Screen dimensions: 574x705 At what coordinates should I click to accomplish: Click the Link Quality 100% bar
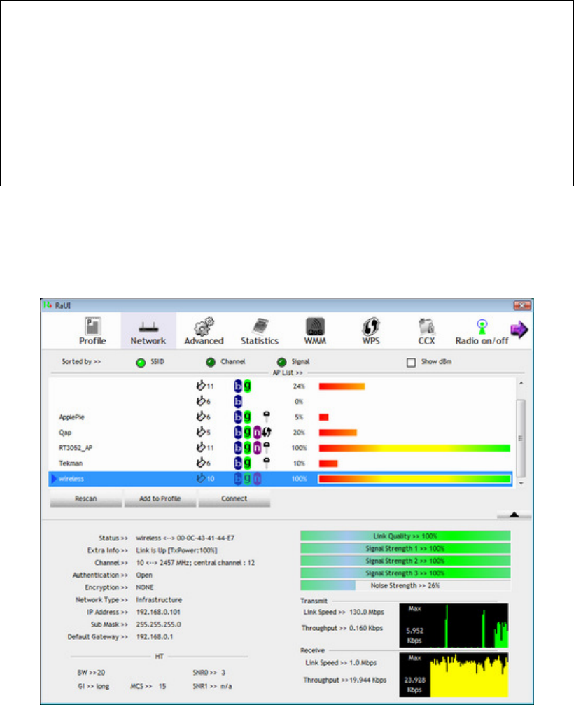click(405, 536)
